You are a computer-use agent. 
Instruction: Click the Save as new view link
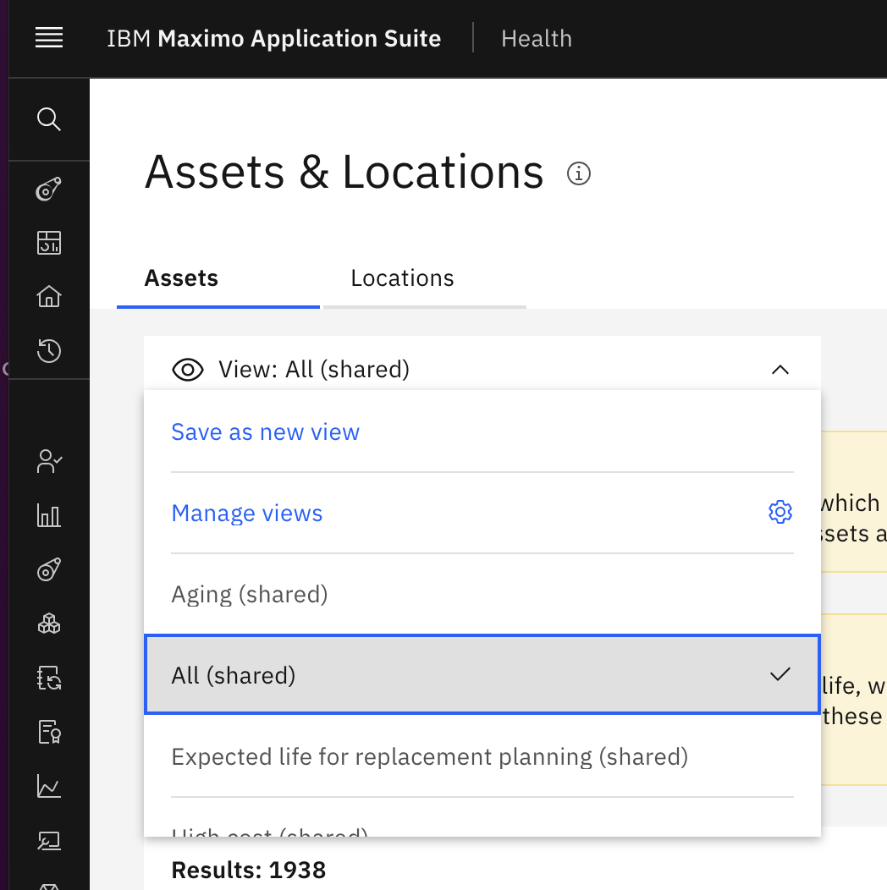coord(265,432)
